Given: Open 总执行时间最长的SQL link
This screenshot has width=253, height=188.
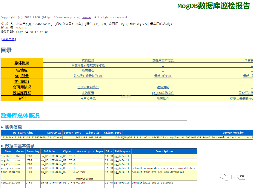Looking at the screenshot, I should pos(88,76).
